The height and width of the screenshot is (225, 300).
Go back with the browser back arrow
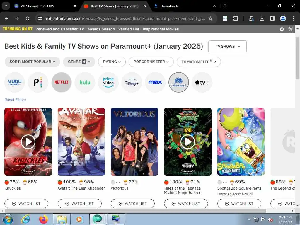coord(6,18)
